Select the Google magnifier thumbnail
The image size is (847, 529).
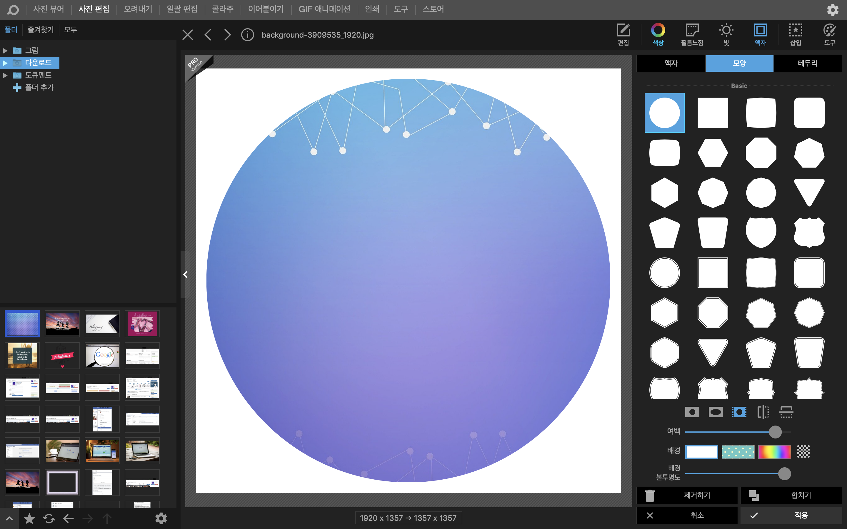[102, 356]
